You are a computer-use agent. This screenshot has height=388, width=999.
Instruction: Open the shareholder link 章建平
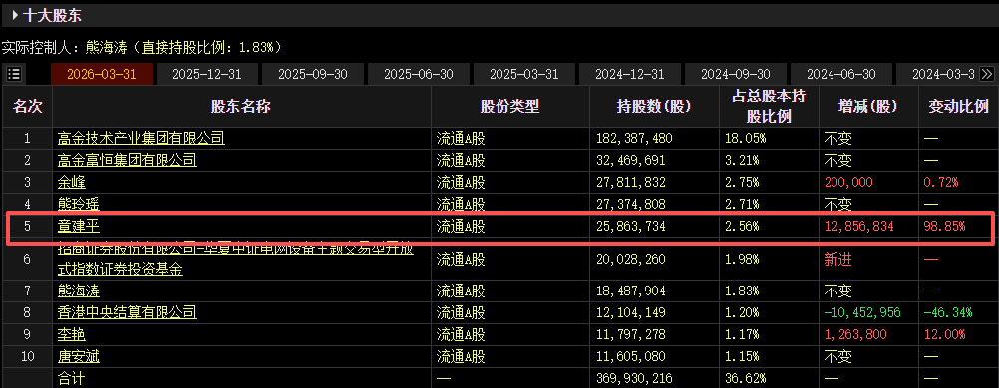click(79, 226)
